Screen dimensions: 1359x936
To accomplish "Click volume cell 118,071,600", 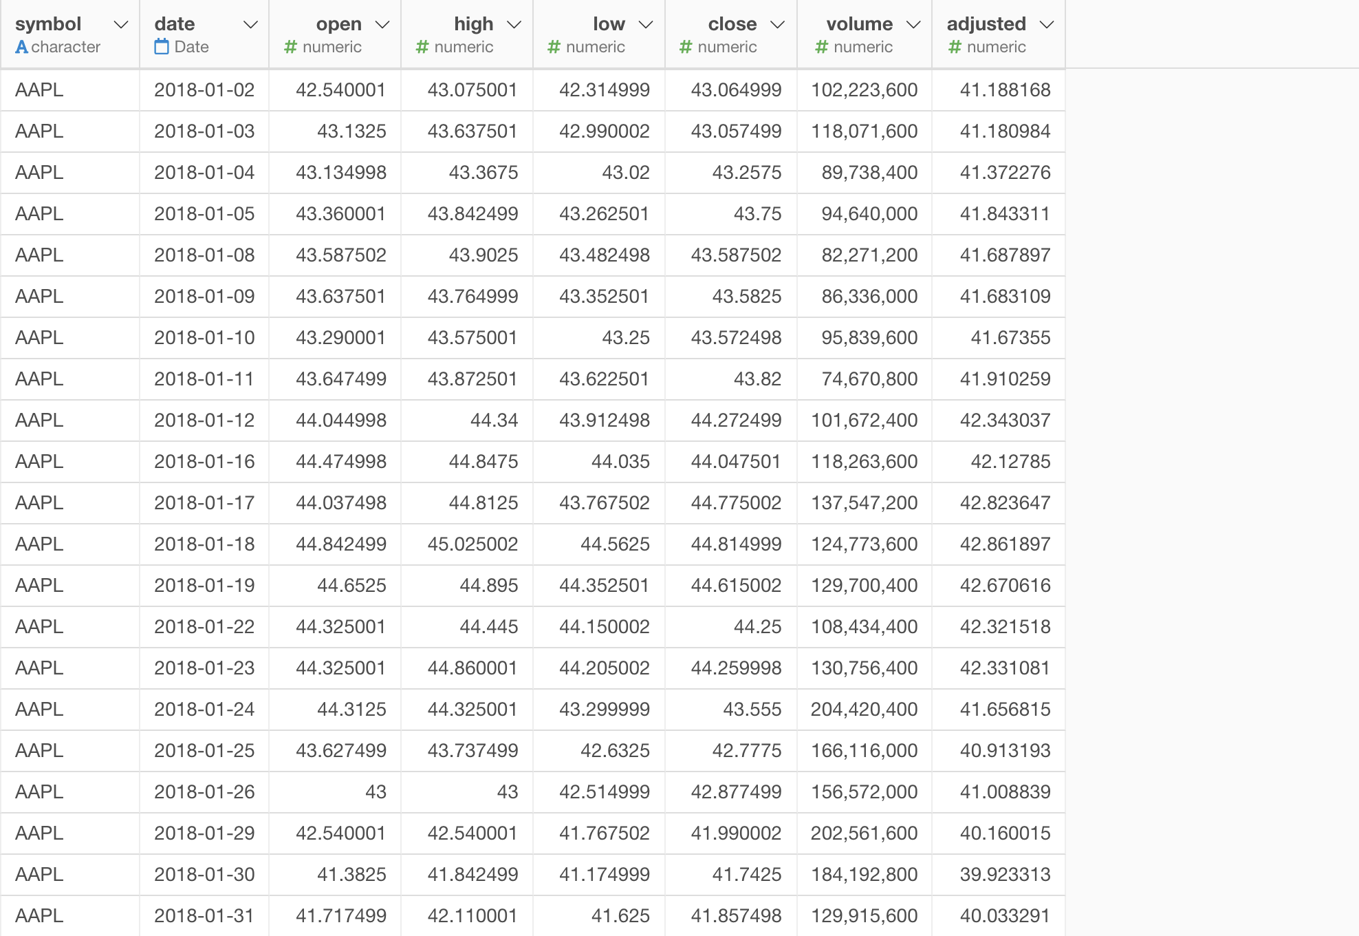I will pos(865,131).
